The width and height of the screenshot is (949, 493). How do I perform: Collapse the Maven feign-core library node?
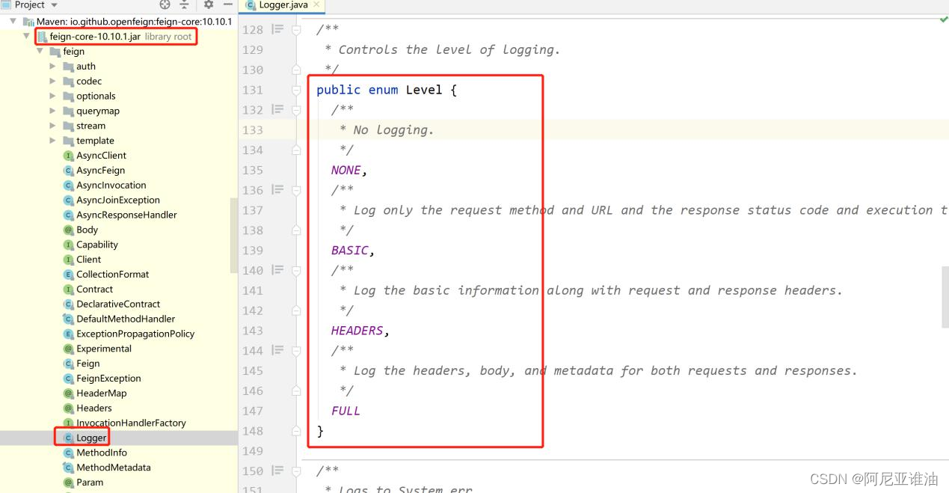coord(13,22)
